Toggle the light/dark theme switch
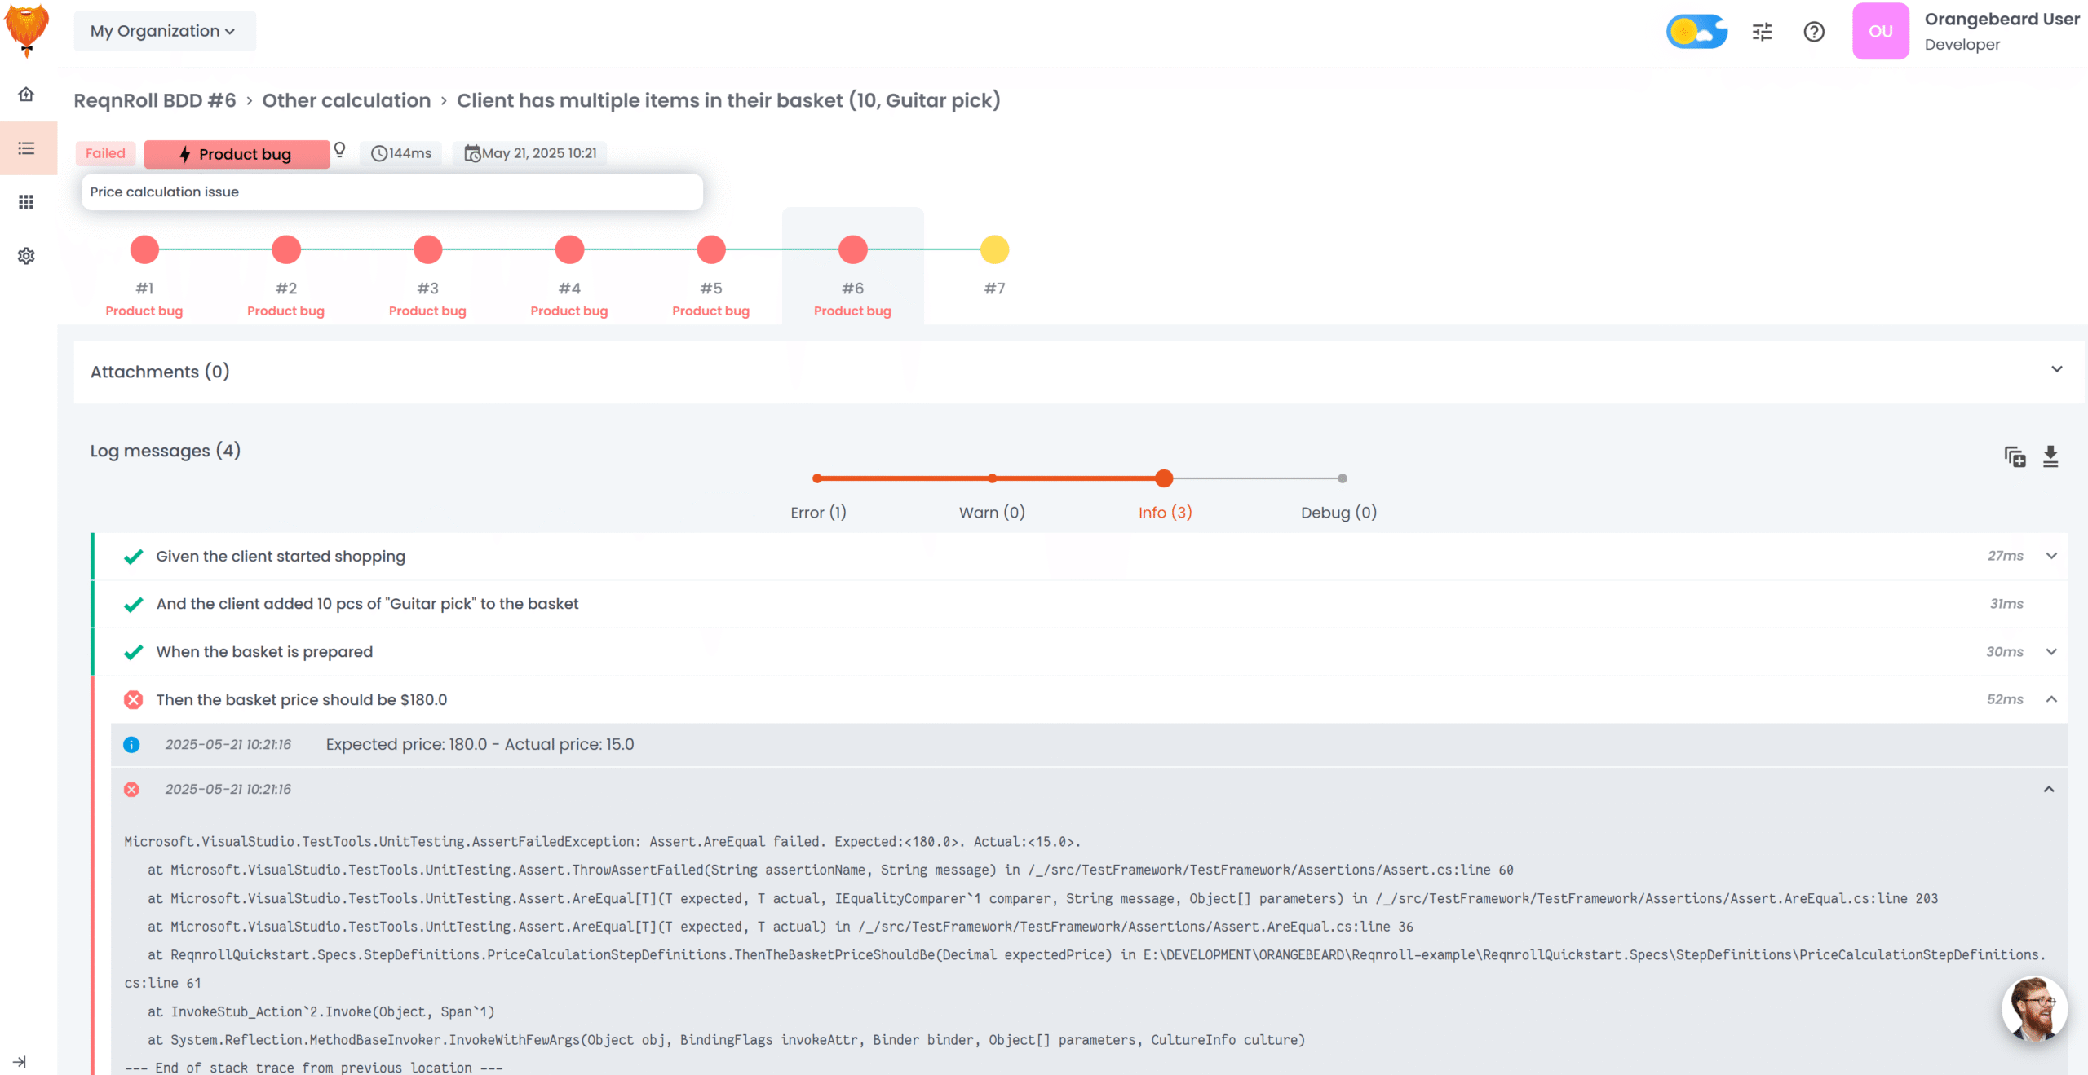 pyautogui.click(x=1696, y=32)
